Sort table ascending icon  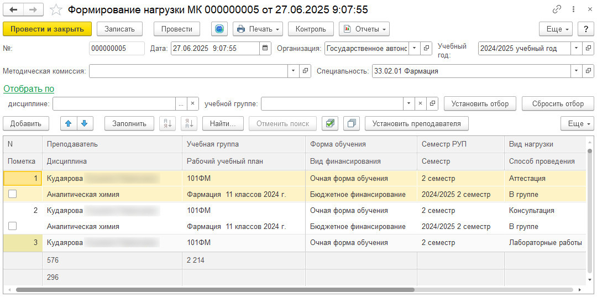click(167, 123)
